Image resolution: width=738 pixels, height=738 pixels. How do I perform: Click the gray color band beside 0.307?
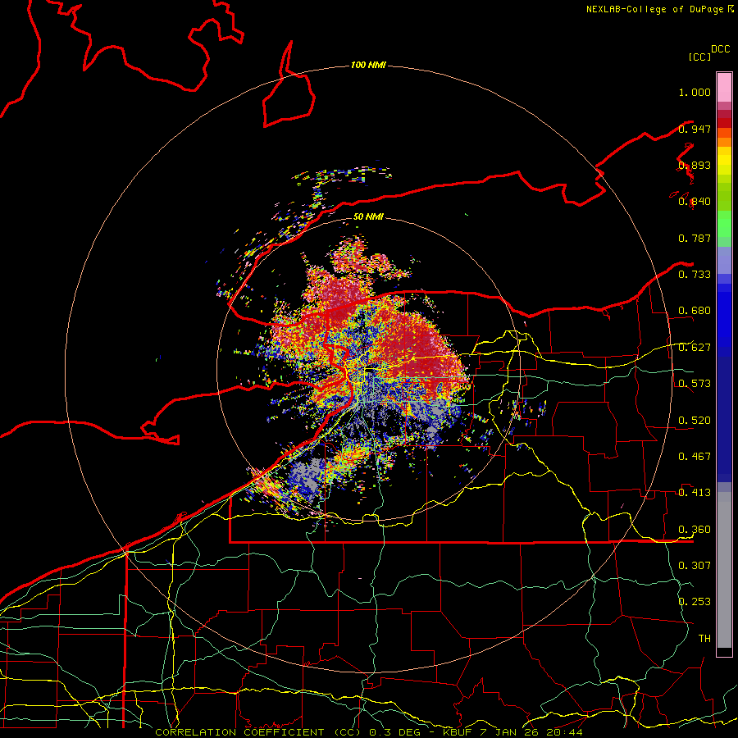(x=724, y=570)
